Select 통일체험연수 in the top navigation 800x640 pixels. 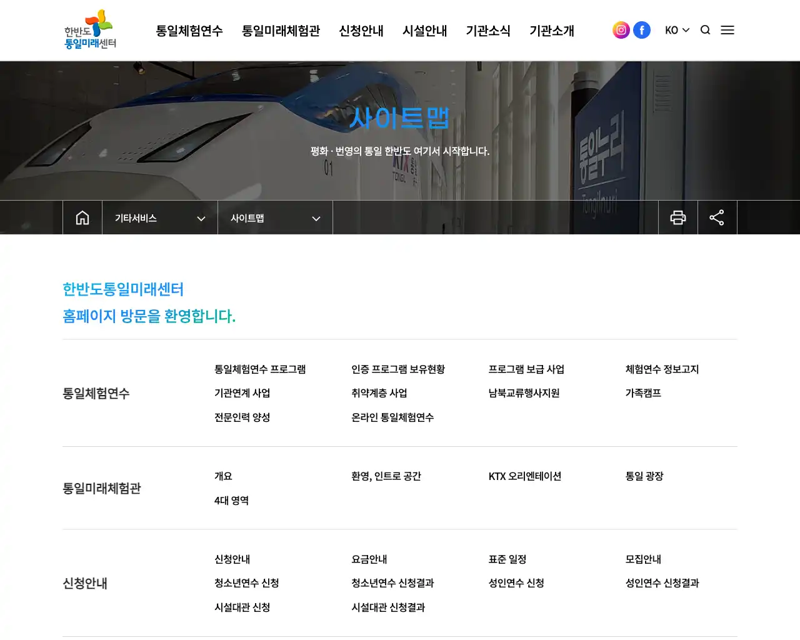[x=189, y=31]
